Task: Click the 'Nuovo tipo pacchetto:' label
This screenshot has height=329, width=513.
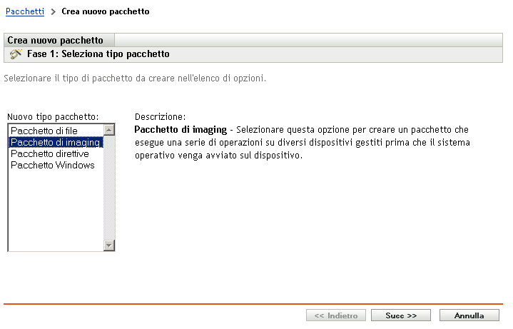Action: point(53,116)
